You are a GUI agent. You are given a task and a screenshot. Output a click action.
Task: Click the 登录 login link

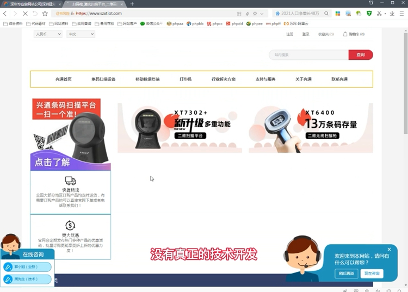tap(306, 34)
